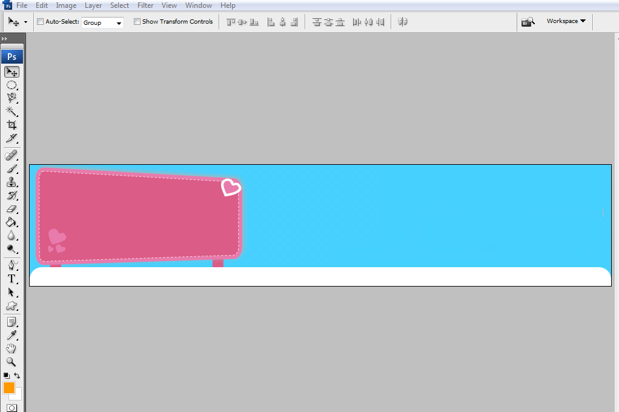Swap foreground and background colors
Screen dimensions: 619x412
pyautogui.click(x=17, y=375)
